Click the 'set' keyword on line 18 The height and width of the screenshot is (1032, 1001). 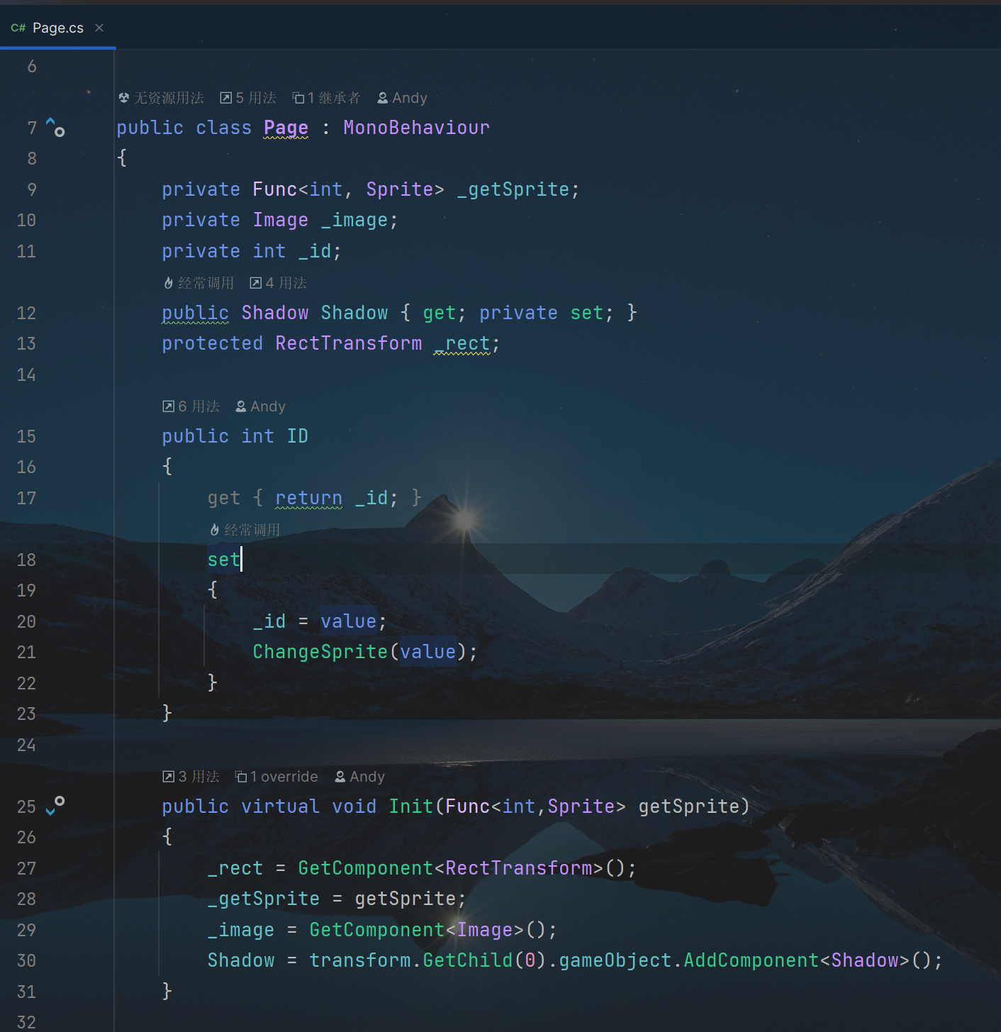pos(224,560)
